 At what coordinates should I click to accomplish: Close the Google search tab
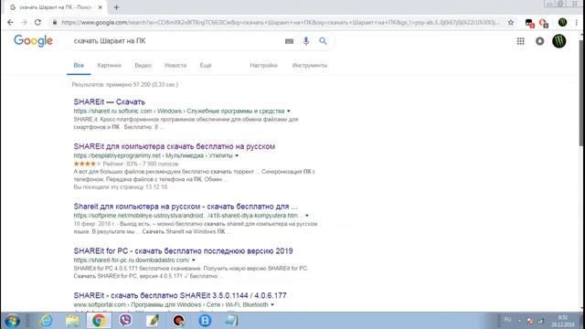pos(100,7)
